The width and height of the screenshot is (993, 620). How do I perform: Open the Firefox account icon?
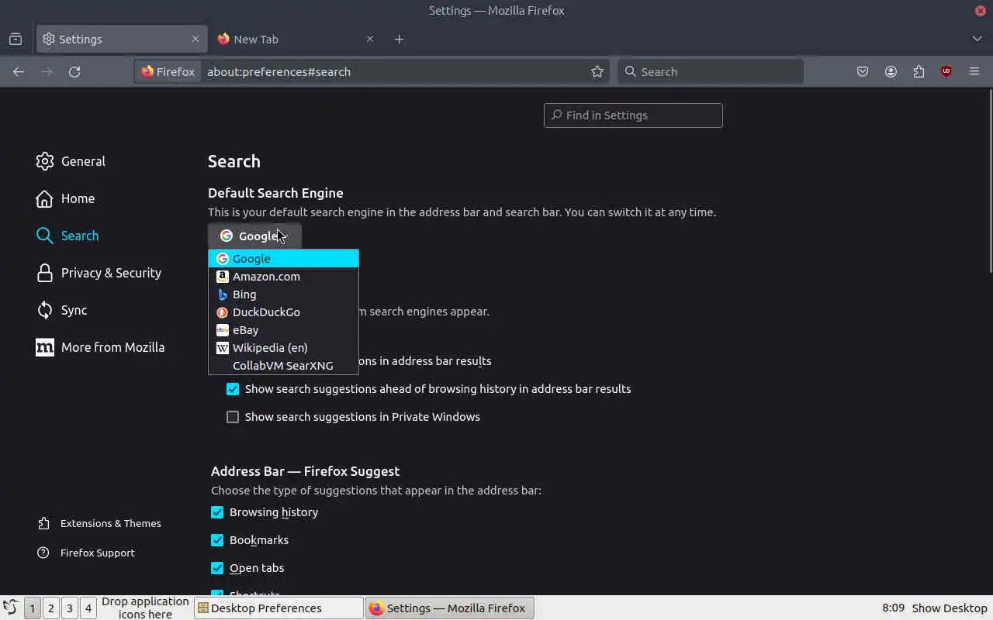(x=891, y=71)
